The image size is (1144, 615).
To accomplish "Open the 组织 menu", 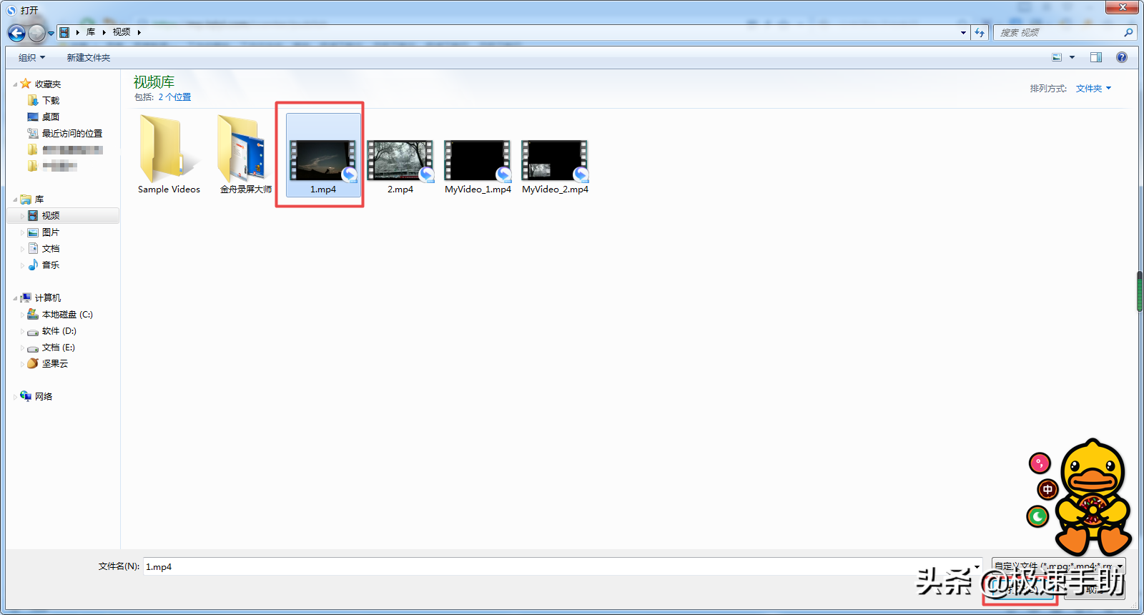I will [x=32, y=57].
